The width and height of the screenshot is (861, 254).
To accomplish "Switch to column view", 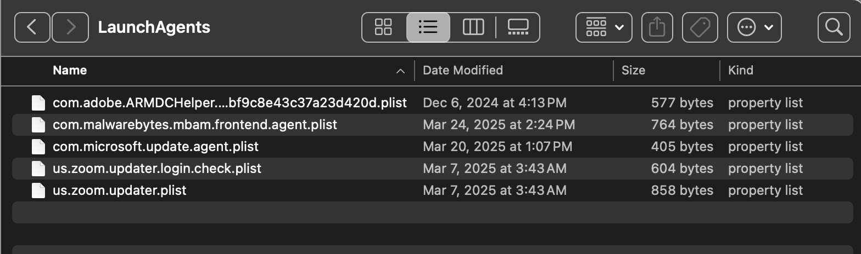I will click(x=473, y=27).
